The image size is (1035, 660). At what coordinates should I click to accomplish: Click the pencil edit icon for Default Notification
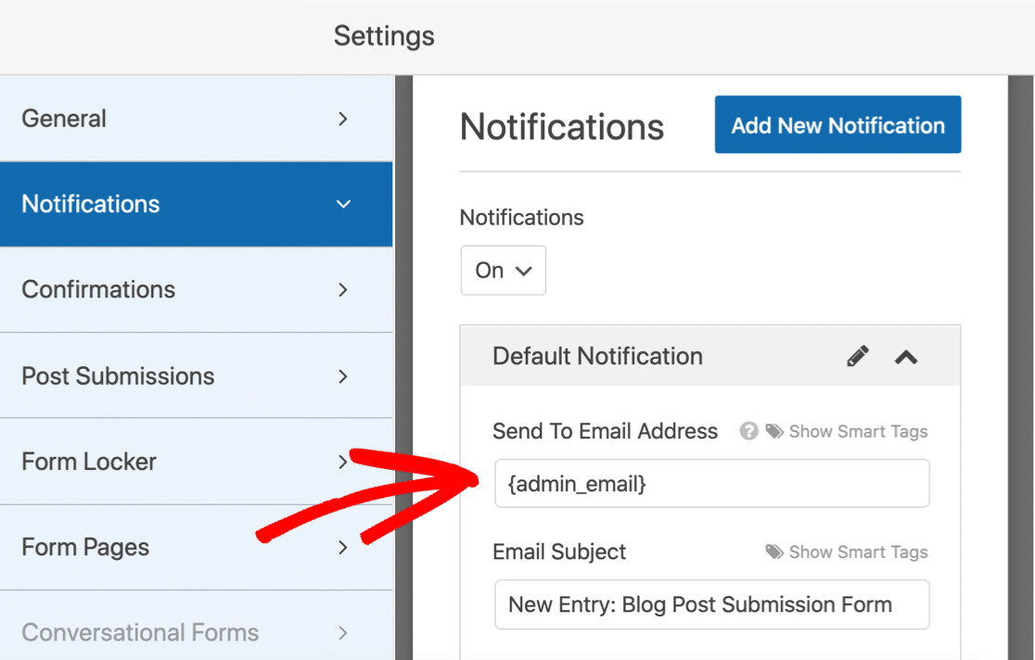coord(858,356)
